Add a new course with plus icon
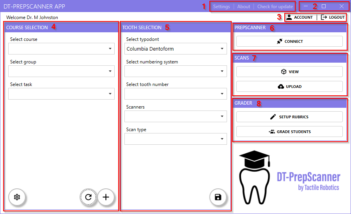This screenshot has height=214, width=351. (x=106, y=197)
